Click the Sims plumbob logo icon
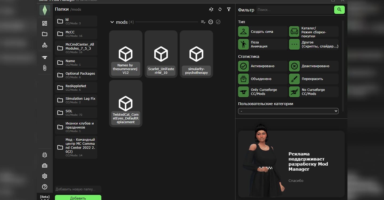The image size is (384, 200). (x=45, y=10)
